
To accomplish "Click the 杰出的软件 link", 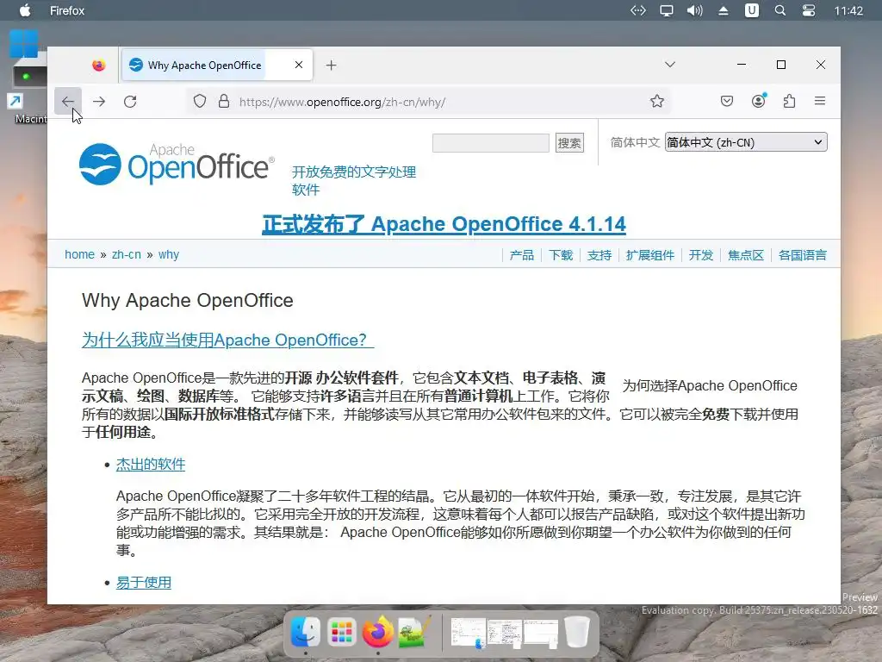I will (x=150, y=465).
